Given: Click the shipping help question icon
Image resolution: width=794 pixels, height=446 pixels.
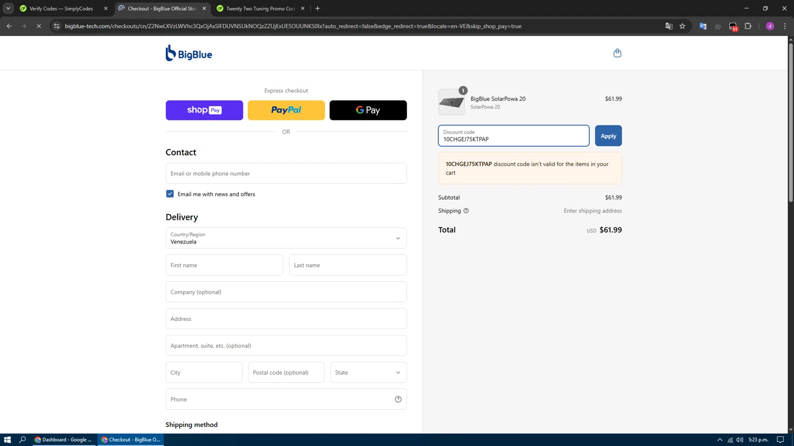Looking at the screenshot, I should coord(466,211).
